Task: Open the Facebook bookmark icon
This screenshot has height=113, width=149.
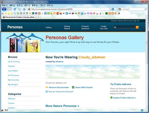Action: [x=36, y=13]
